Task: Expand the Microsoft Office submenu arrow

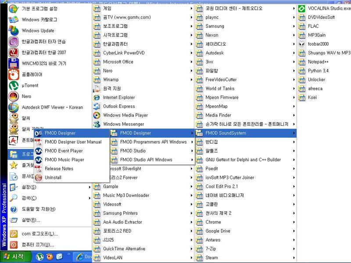Action: click(191, 62)
